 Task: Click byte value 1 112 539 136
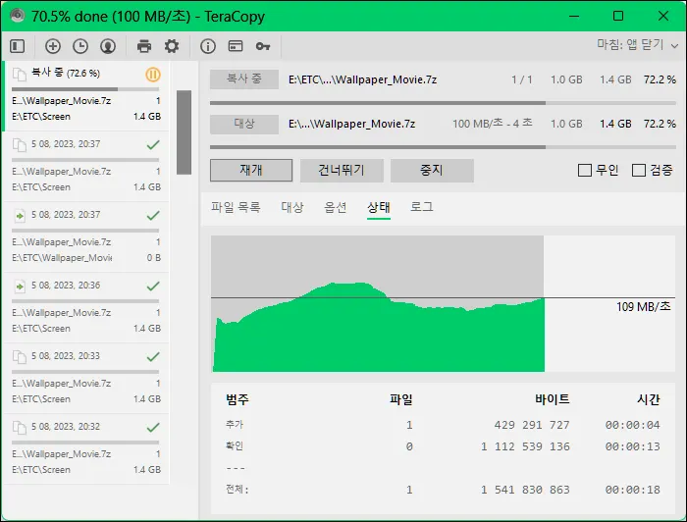tap(525, 446)
